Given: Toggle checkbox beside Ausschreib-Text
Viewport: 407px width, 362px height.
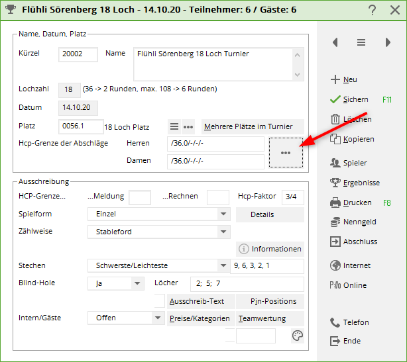Looking at the screenshot, I should pyautogui.click(x=159, y=301).
